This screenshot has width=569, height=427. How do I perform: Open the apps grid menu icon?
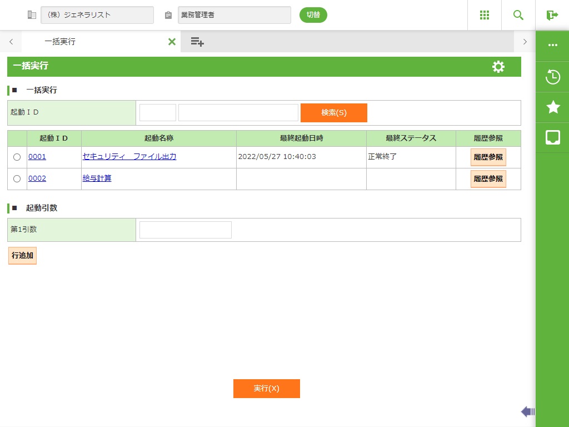[484, 15]
